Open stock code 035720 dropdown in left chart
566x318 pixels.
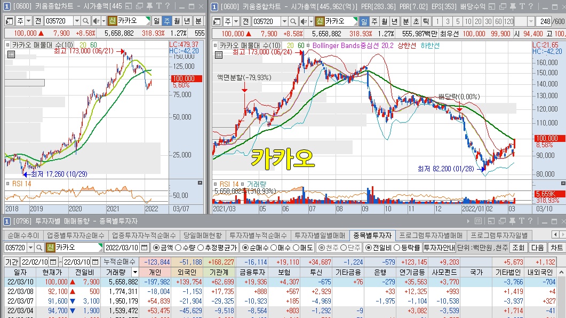(77, 21)
